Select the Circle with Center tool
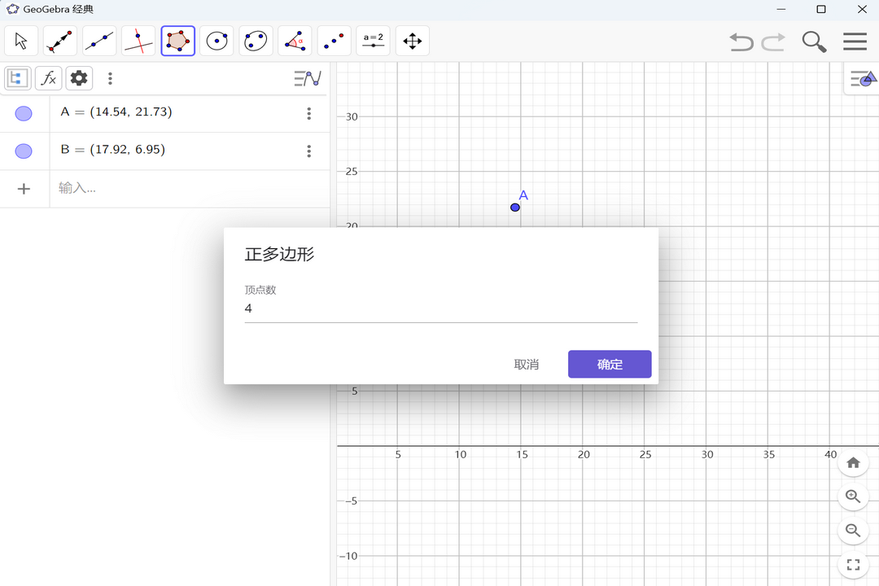This screenshot has width=879, height=586. [x=216, y=41]
